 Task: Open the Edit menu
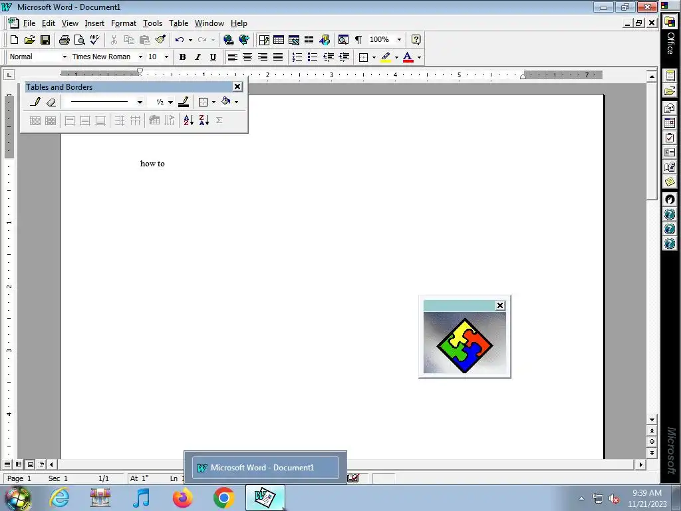click(48, 23)
